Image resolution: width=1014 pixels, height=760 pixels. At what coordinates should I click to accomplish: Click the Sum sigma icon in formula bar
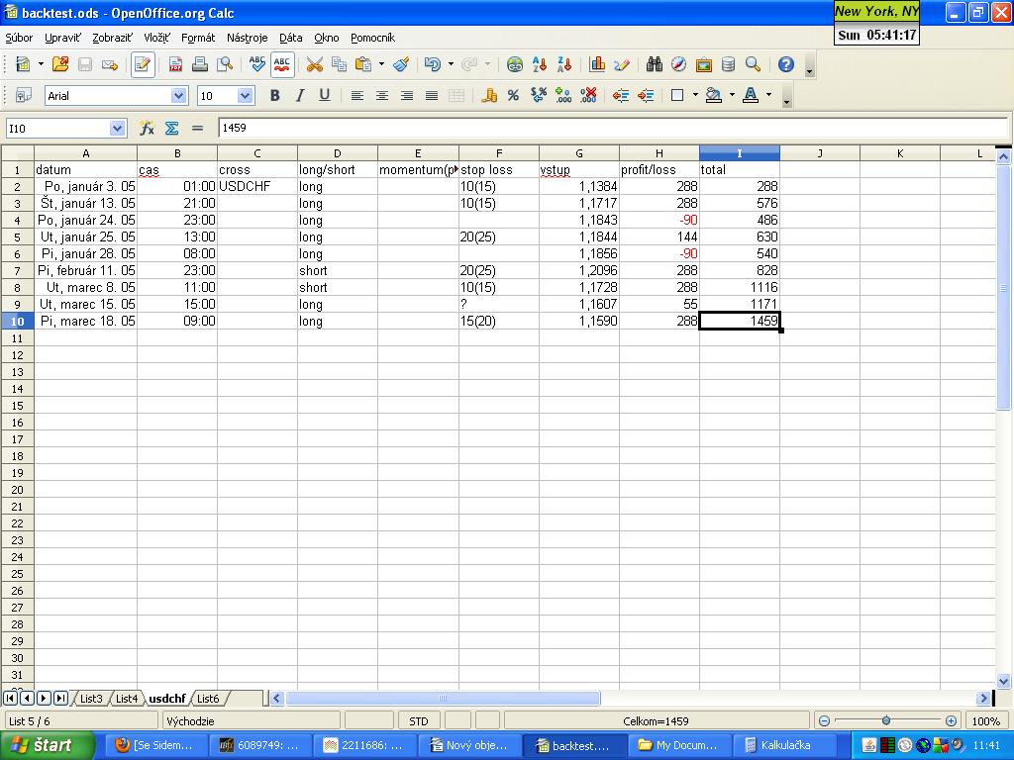coord(171,128)
